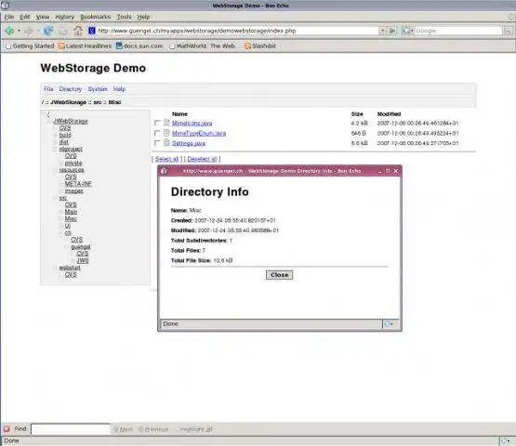This screenshot has height=446, width=516.
Task: Open the WebStorage page Help menu
Action: click(x=119, y=89)
